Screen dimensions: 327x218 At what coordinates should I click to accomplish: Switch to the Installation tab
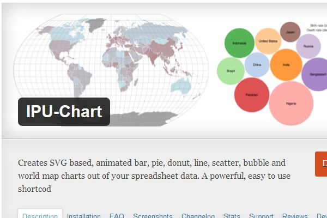(84, 215)
